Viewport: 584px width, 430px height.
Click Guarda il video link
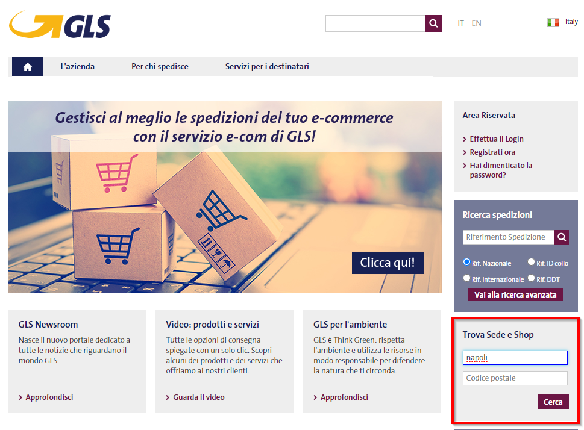coord(198,397)
